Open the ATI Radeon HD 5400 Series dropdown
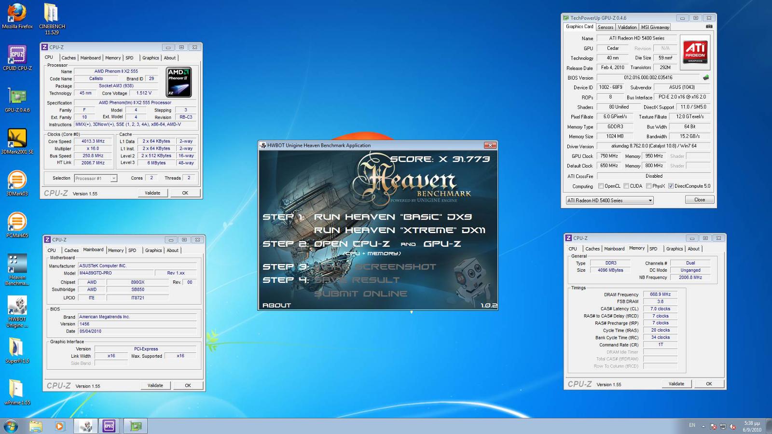 [x=609, y=200]
